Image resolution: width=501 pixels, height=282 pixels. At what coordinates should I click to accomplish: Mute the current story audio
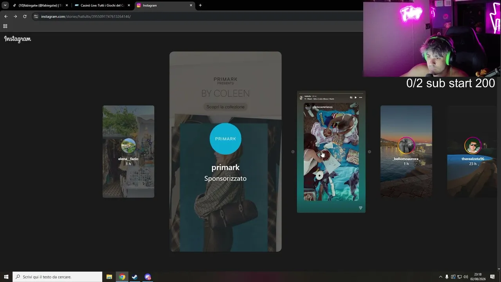(351, 97)
